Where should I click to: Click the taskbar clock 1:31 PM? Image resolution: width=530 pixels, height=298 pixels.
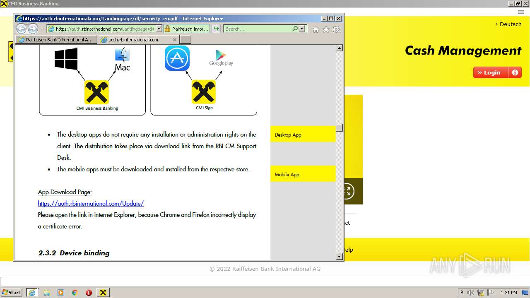click(508, 293)
